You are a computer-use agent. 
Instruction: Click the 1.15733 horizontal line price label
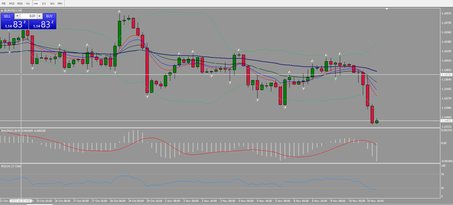[x=446, y=75]
